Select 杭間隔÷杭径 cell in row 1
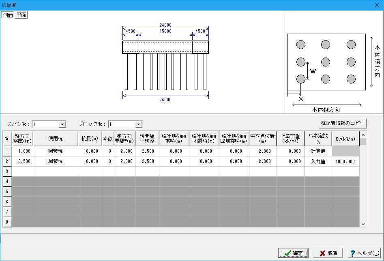 tap(147, 151)
